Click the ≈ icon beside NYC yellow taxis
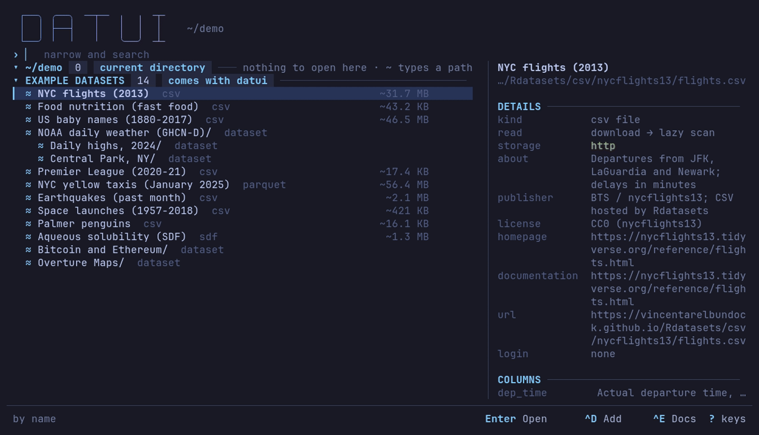 tap(28, 185)
